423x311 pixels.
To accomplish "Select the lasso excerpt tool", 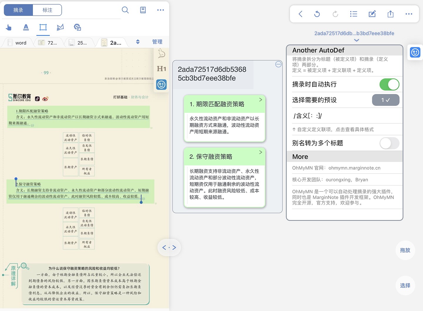I will point(60,27).
